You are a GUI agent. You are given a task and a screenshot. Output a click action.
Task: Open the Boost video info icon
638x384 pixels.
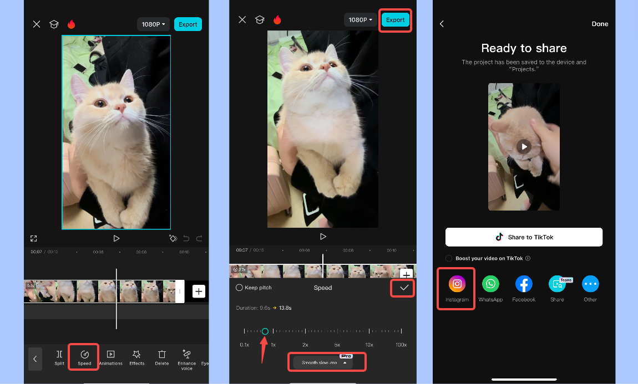(528, 258)
